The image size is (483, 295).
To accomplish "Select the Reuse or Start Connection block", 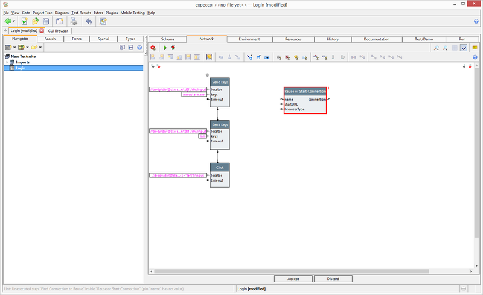I will point(305,91).
